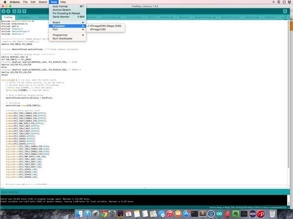This screenshot has width=293, height=219.
Task: Choose Burn Bootloader menu entry
Action: [x=67, y=38]
